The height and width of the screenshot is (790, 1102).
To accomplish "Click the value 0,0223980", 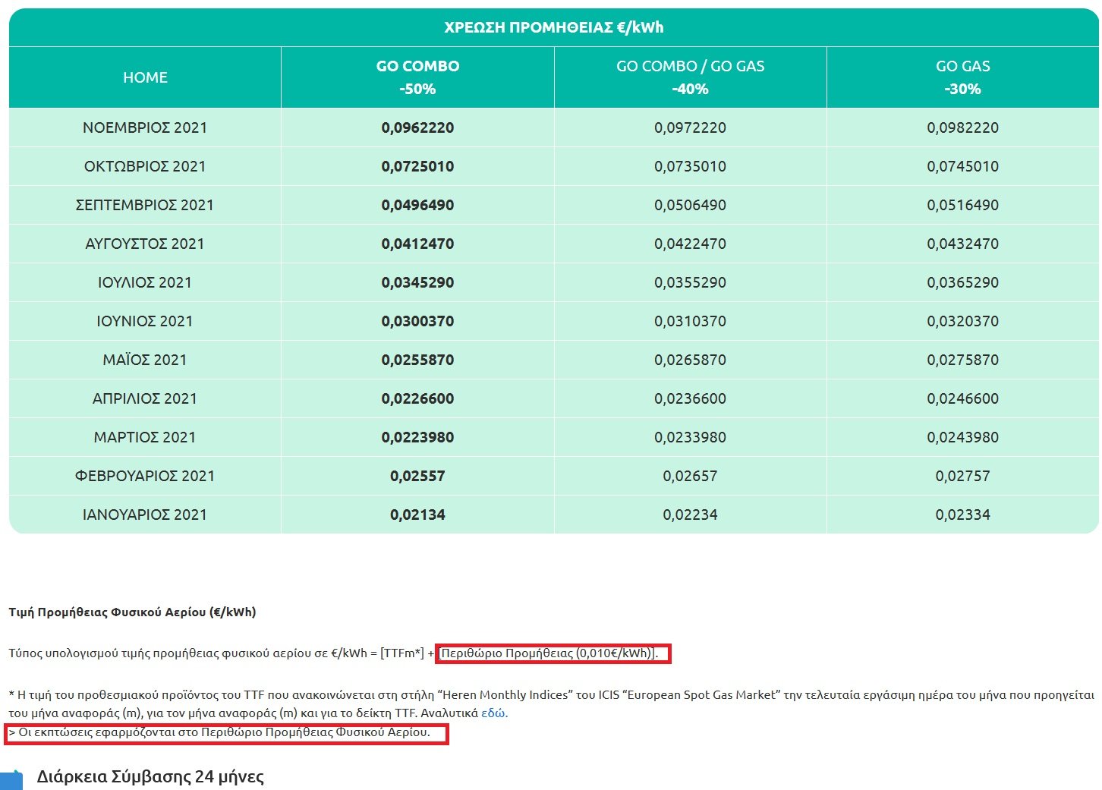I will [x=417, y=437].
